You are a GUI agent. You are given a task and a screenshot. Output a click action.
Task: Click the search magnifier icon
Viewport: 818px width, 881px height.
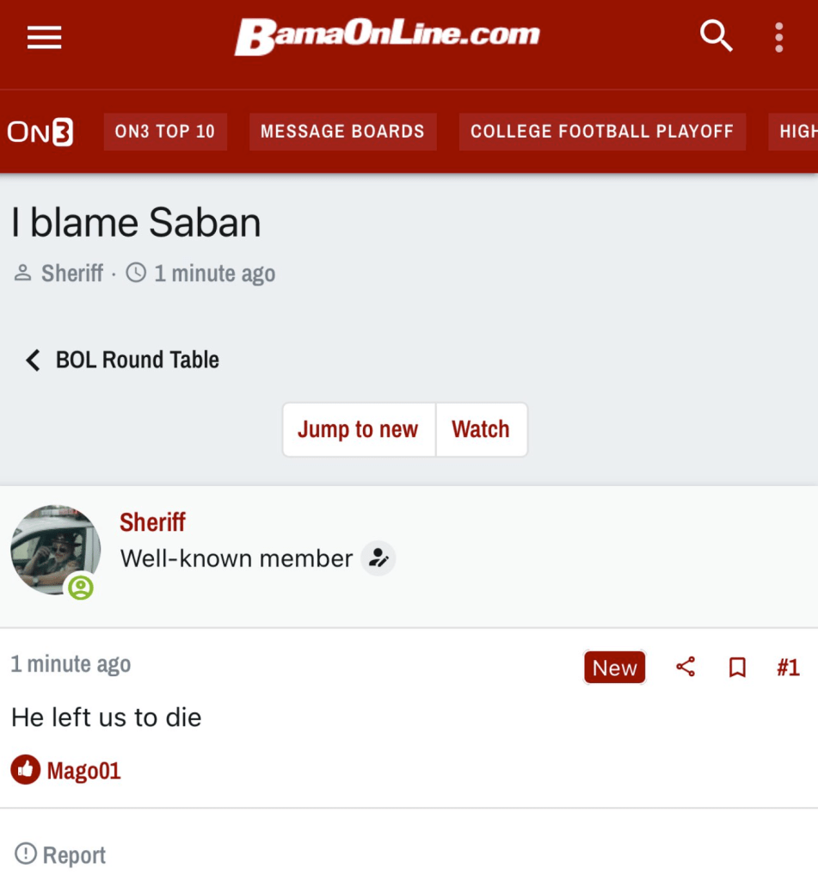715,37
